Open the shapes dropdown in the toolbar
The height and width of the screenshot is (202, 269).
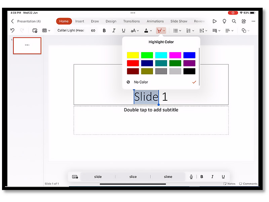coord(245,31)
